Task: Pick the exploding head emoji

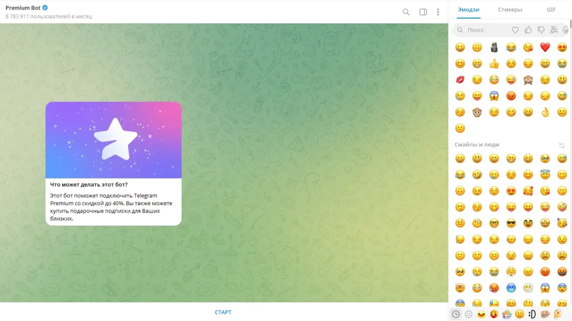Action: [460, 288]
